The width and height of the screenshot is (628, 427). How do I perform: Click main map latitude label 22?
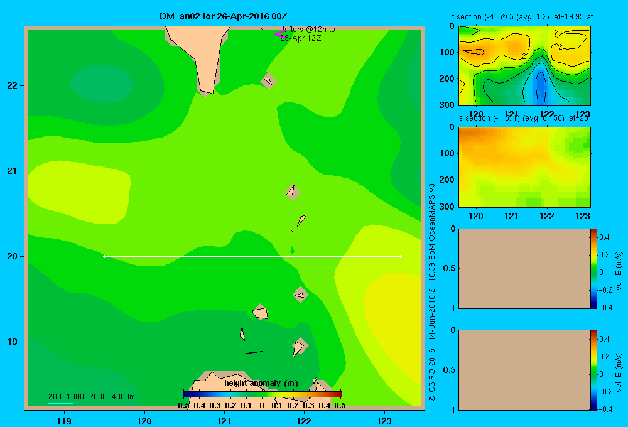[13, 86]
